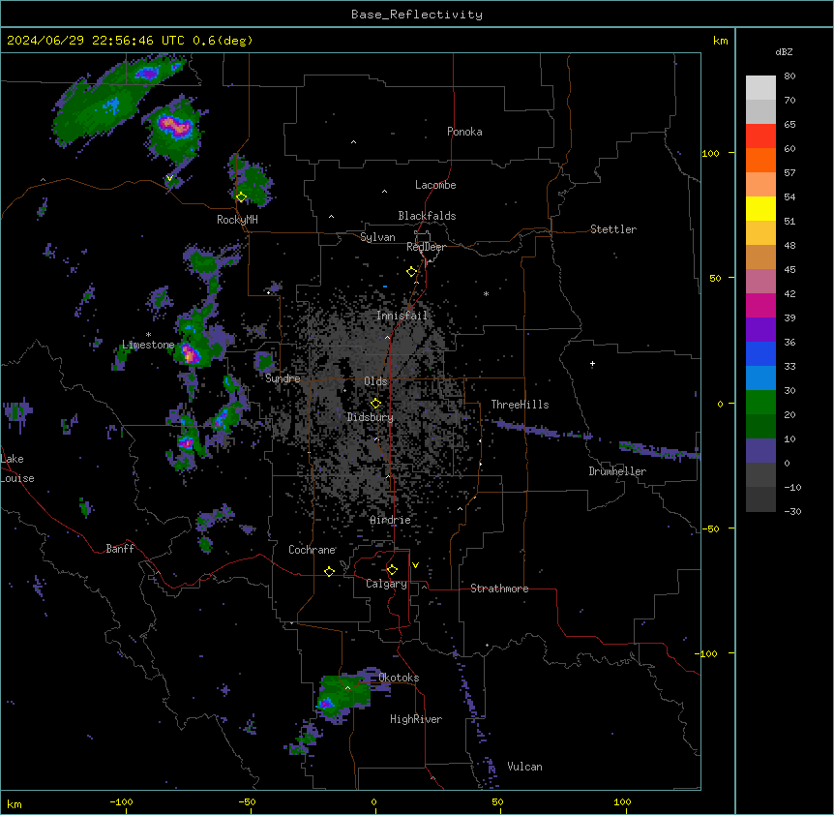834x815 pixels.
Task: Select the purple 36-39 dBZ legend swatch
Action: click(x=760, y=330)
